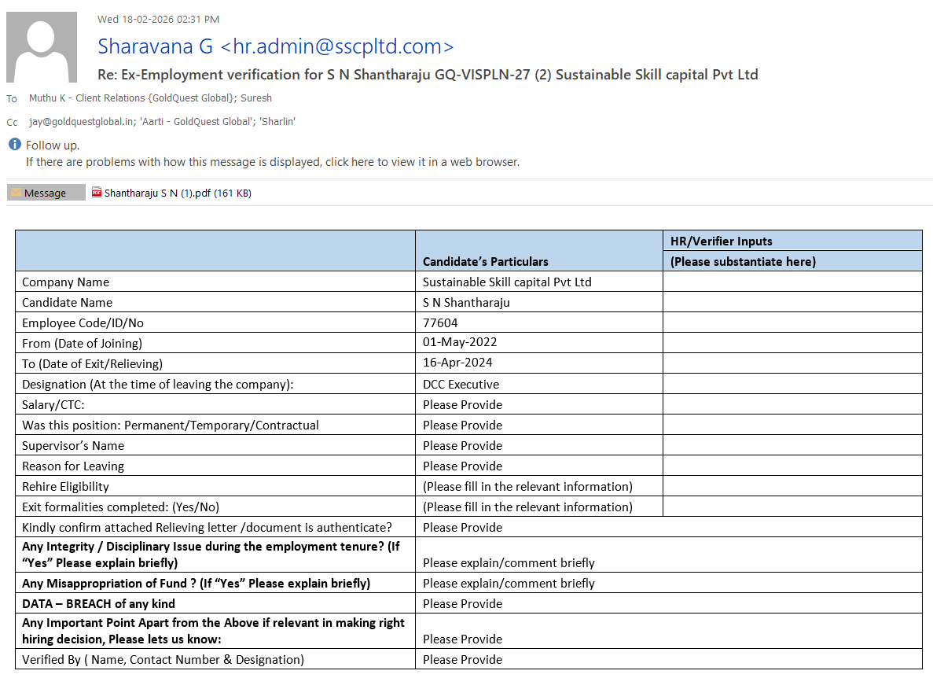Click Candidate's Particulars column header

pos(539,251)
